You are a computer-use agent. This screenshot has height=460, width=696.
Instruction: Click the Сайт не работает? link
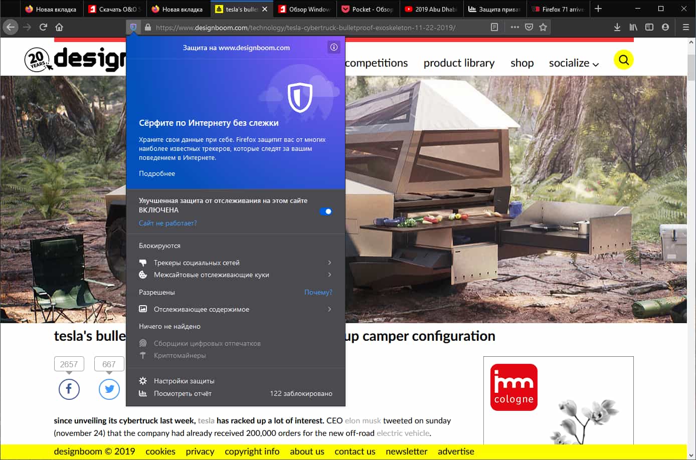click(168, 223)
